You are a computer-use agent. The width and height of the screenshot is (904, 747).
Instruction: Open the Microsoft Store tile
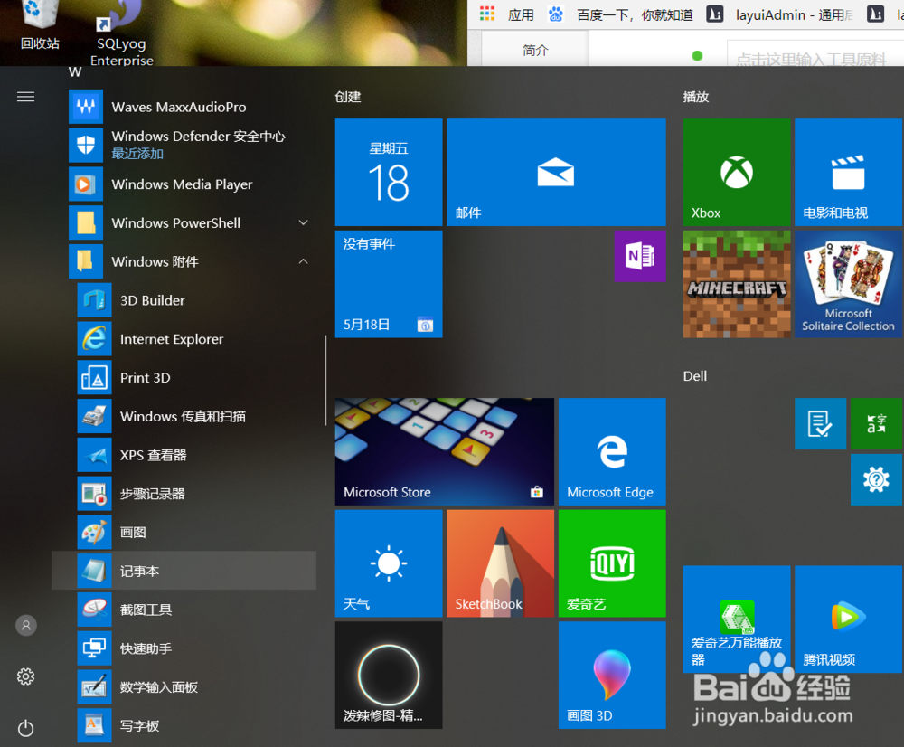coord(444,451)
